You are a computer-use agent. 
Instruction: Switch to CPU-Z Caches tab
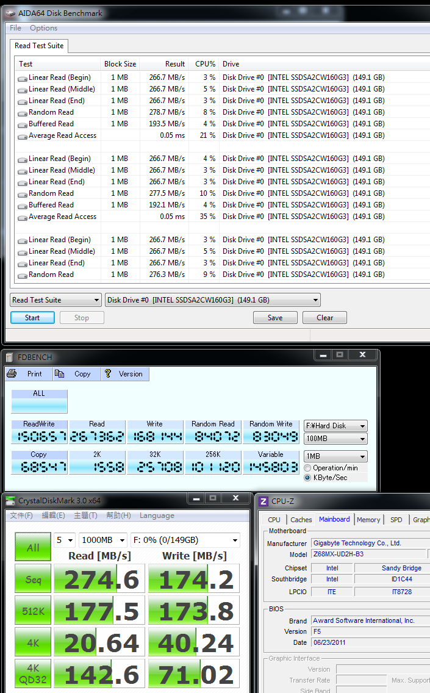(x=301, y=520)
